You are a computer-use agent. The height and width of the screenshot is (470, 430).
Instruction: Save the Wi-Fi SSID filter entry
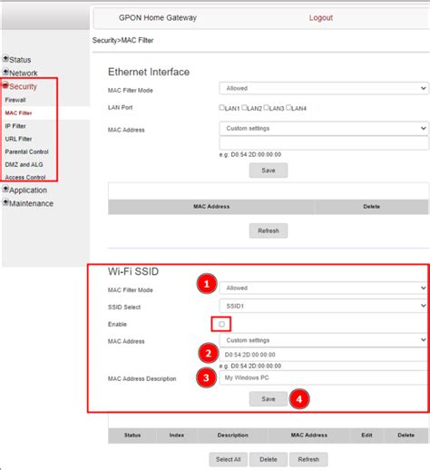click(269, 399)
